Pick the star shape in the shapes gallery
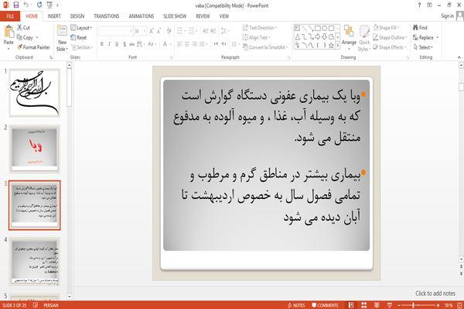 click(331, 46)
